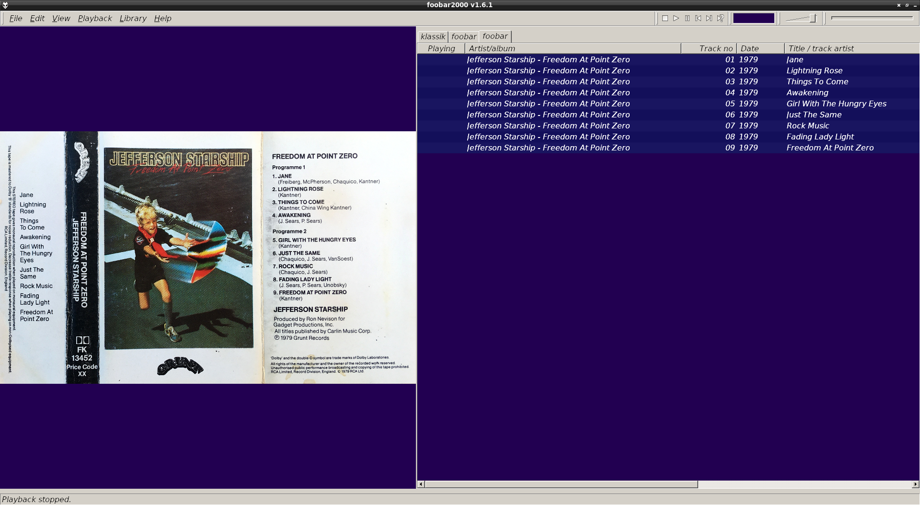Image resolution: width=920 pixels, height=505 pixels.
Task: Switch to the first foobar playlist tab
Action: (463, 36)
